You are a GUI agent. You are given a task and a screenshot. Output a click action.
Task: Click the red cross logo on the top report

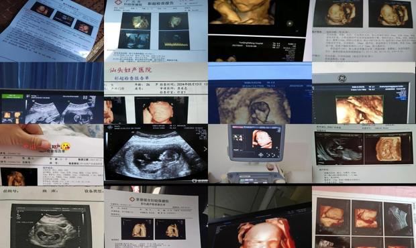(x=119, y=3)
